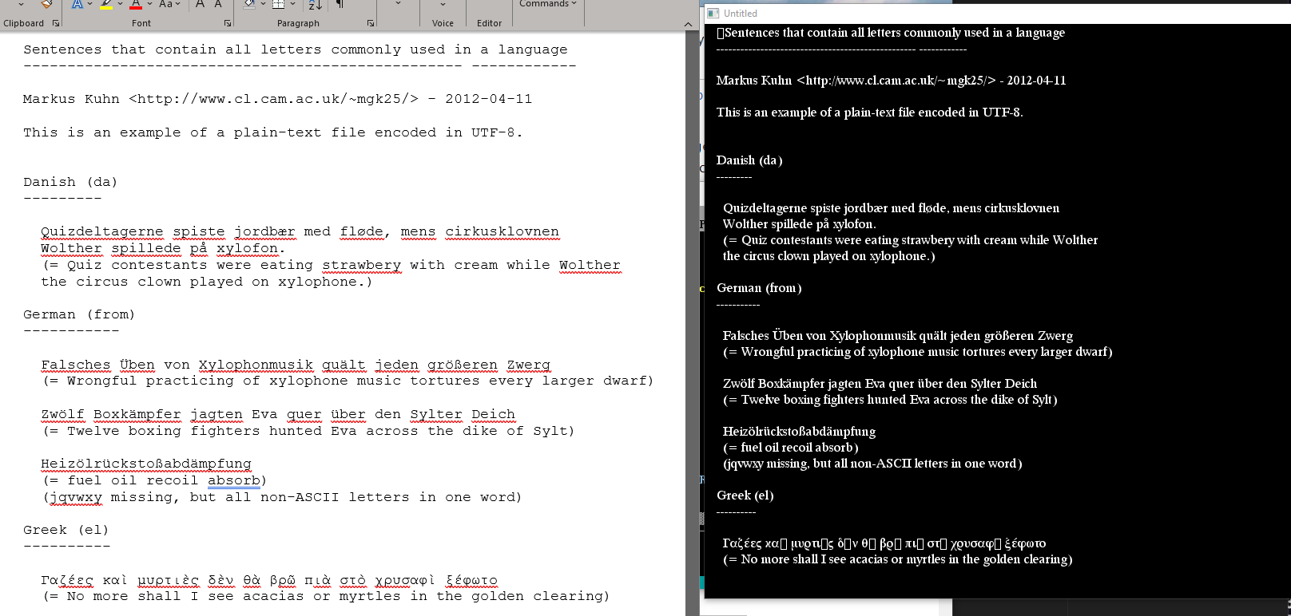Expand the font color dropdown arrow
1291x616 pixels.
149,4
